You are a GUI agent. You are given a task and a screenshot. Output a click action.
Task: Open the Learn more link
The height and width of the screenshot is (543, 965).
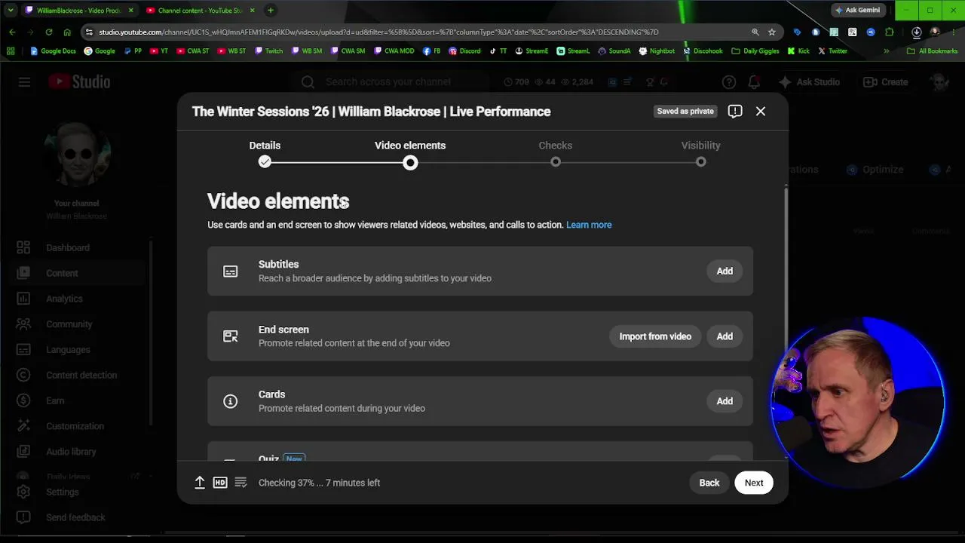[x=589, y=225]
